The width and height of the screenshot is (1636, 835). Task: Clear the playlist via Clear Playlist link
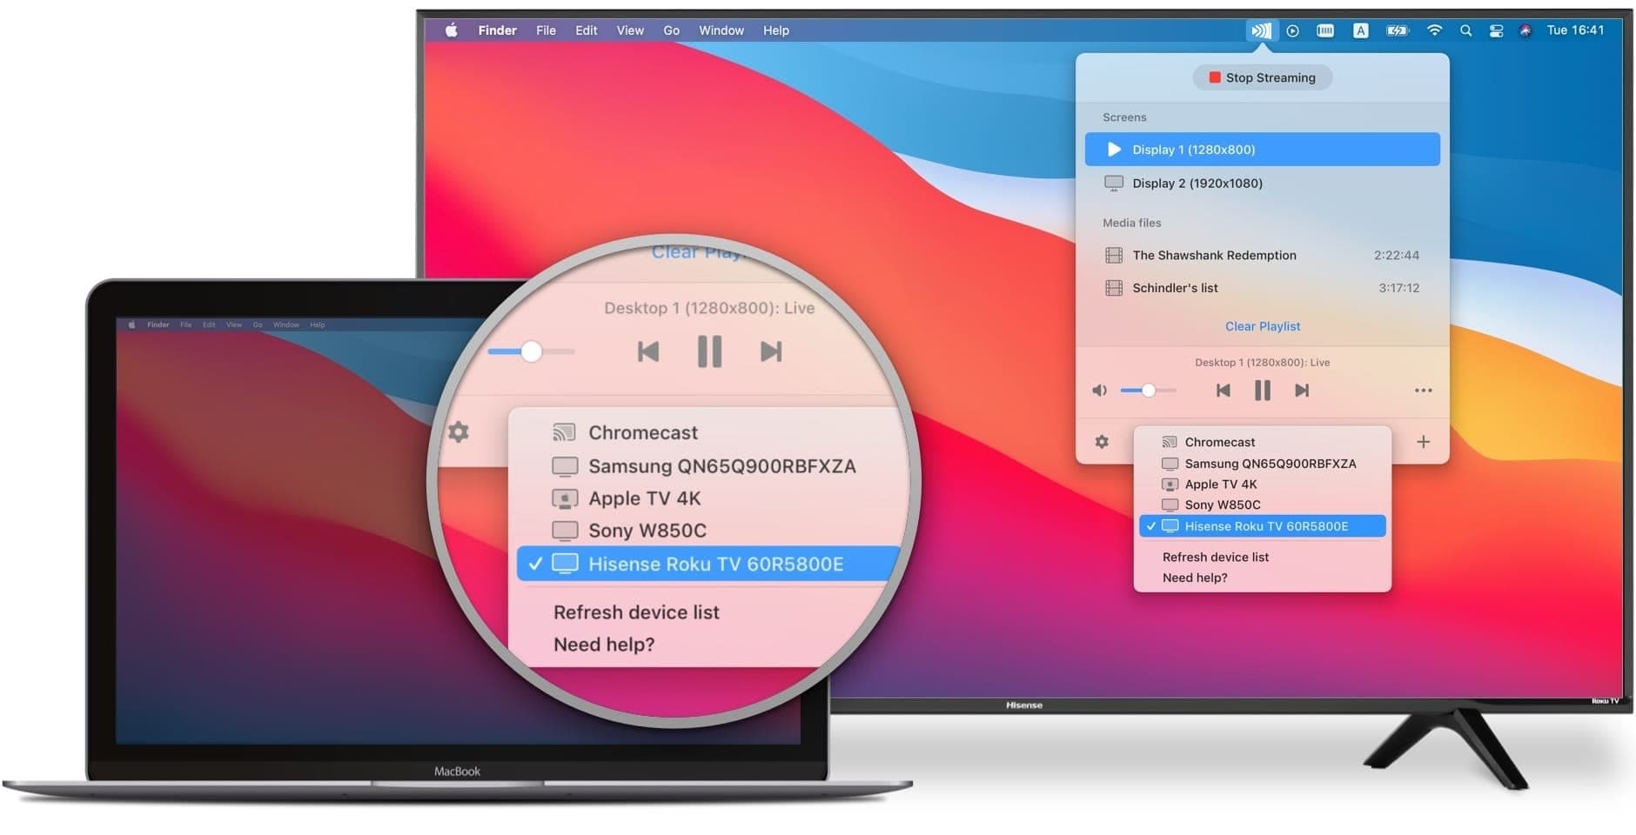point(1263,326)
